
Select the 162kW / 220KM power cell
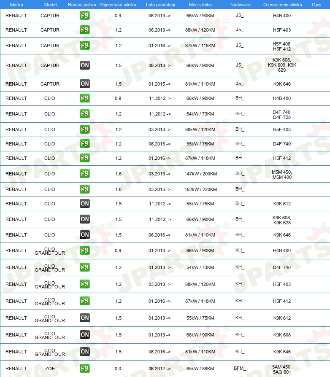tap(200, 189)
